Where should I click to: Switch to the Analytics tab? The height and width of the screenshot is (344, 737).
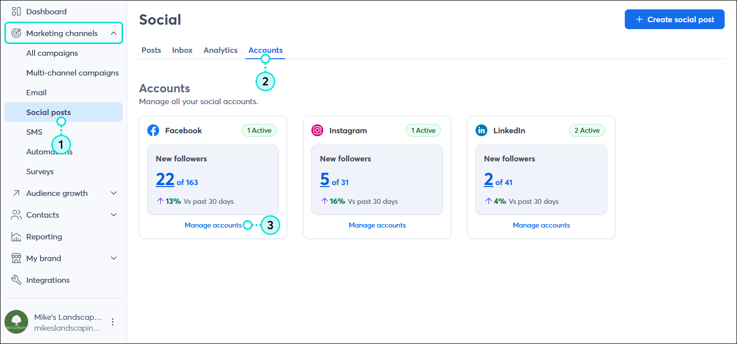220,50
